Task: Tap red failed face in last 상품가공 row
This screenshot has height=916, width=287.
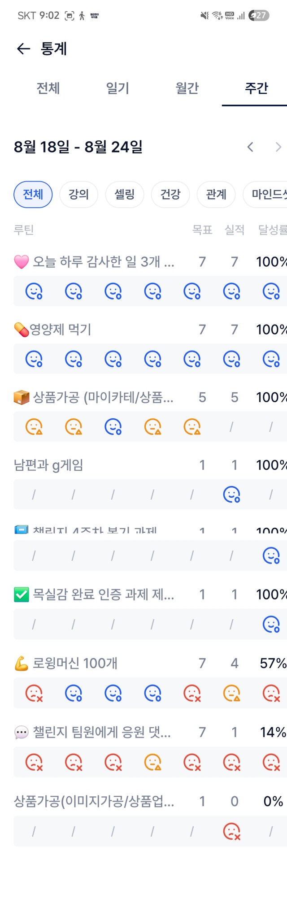Action: [232, 831]
